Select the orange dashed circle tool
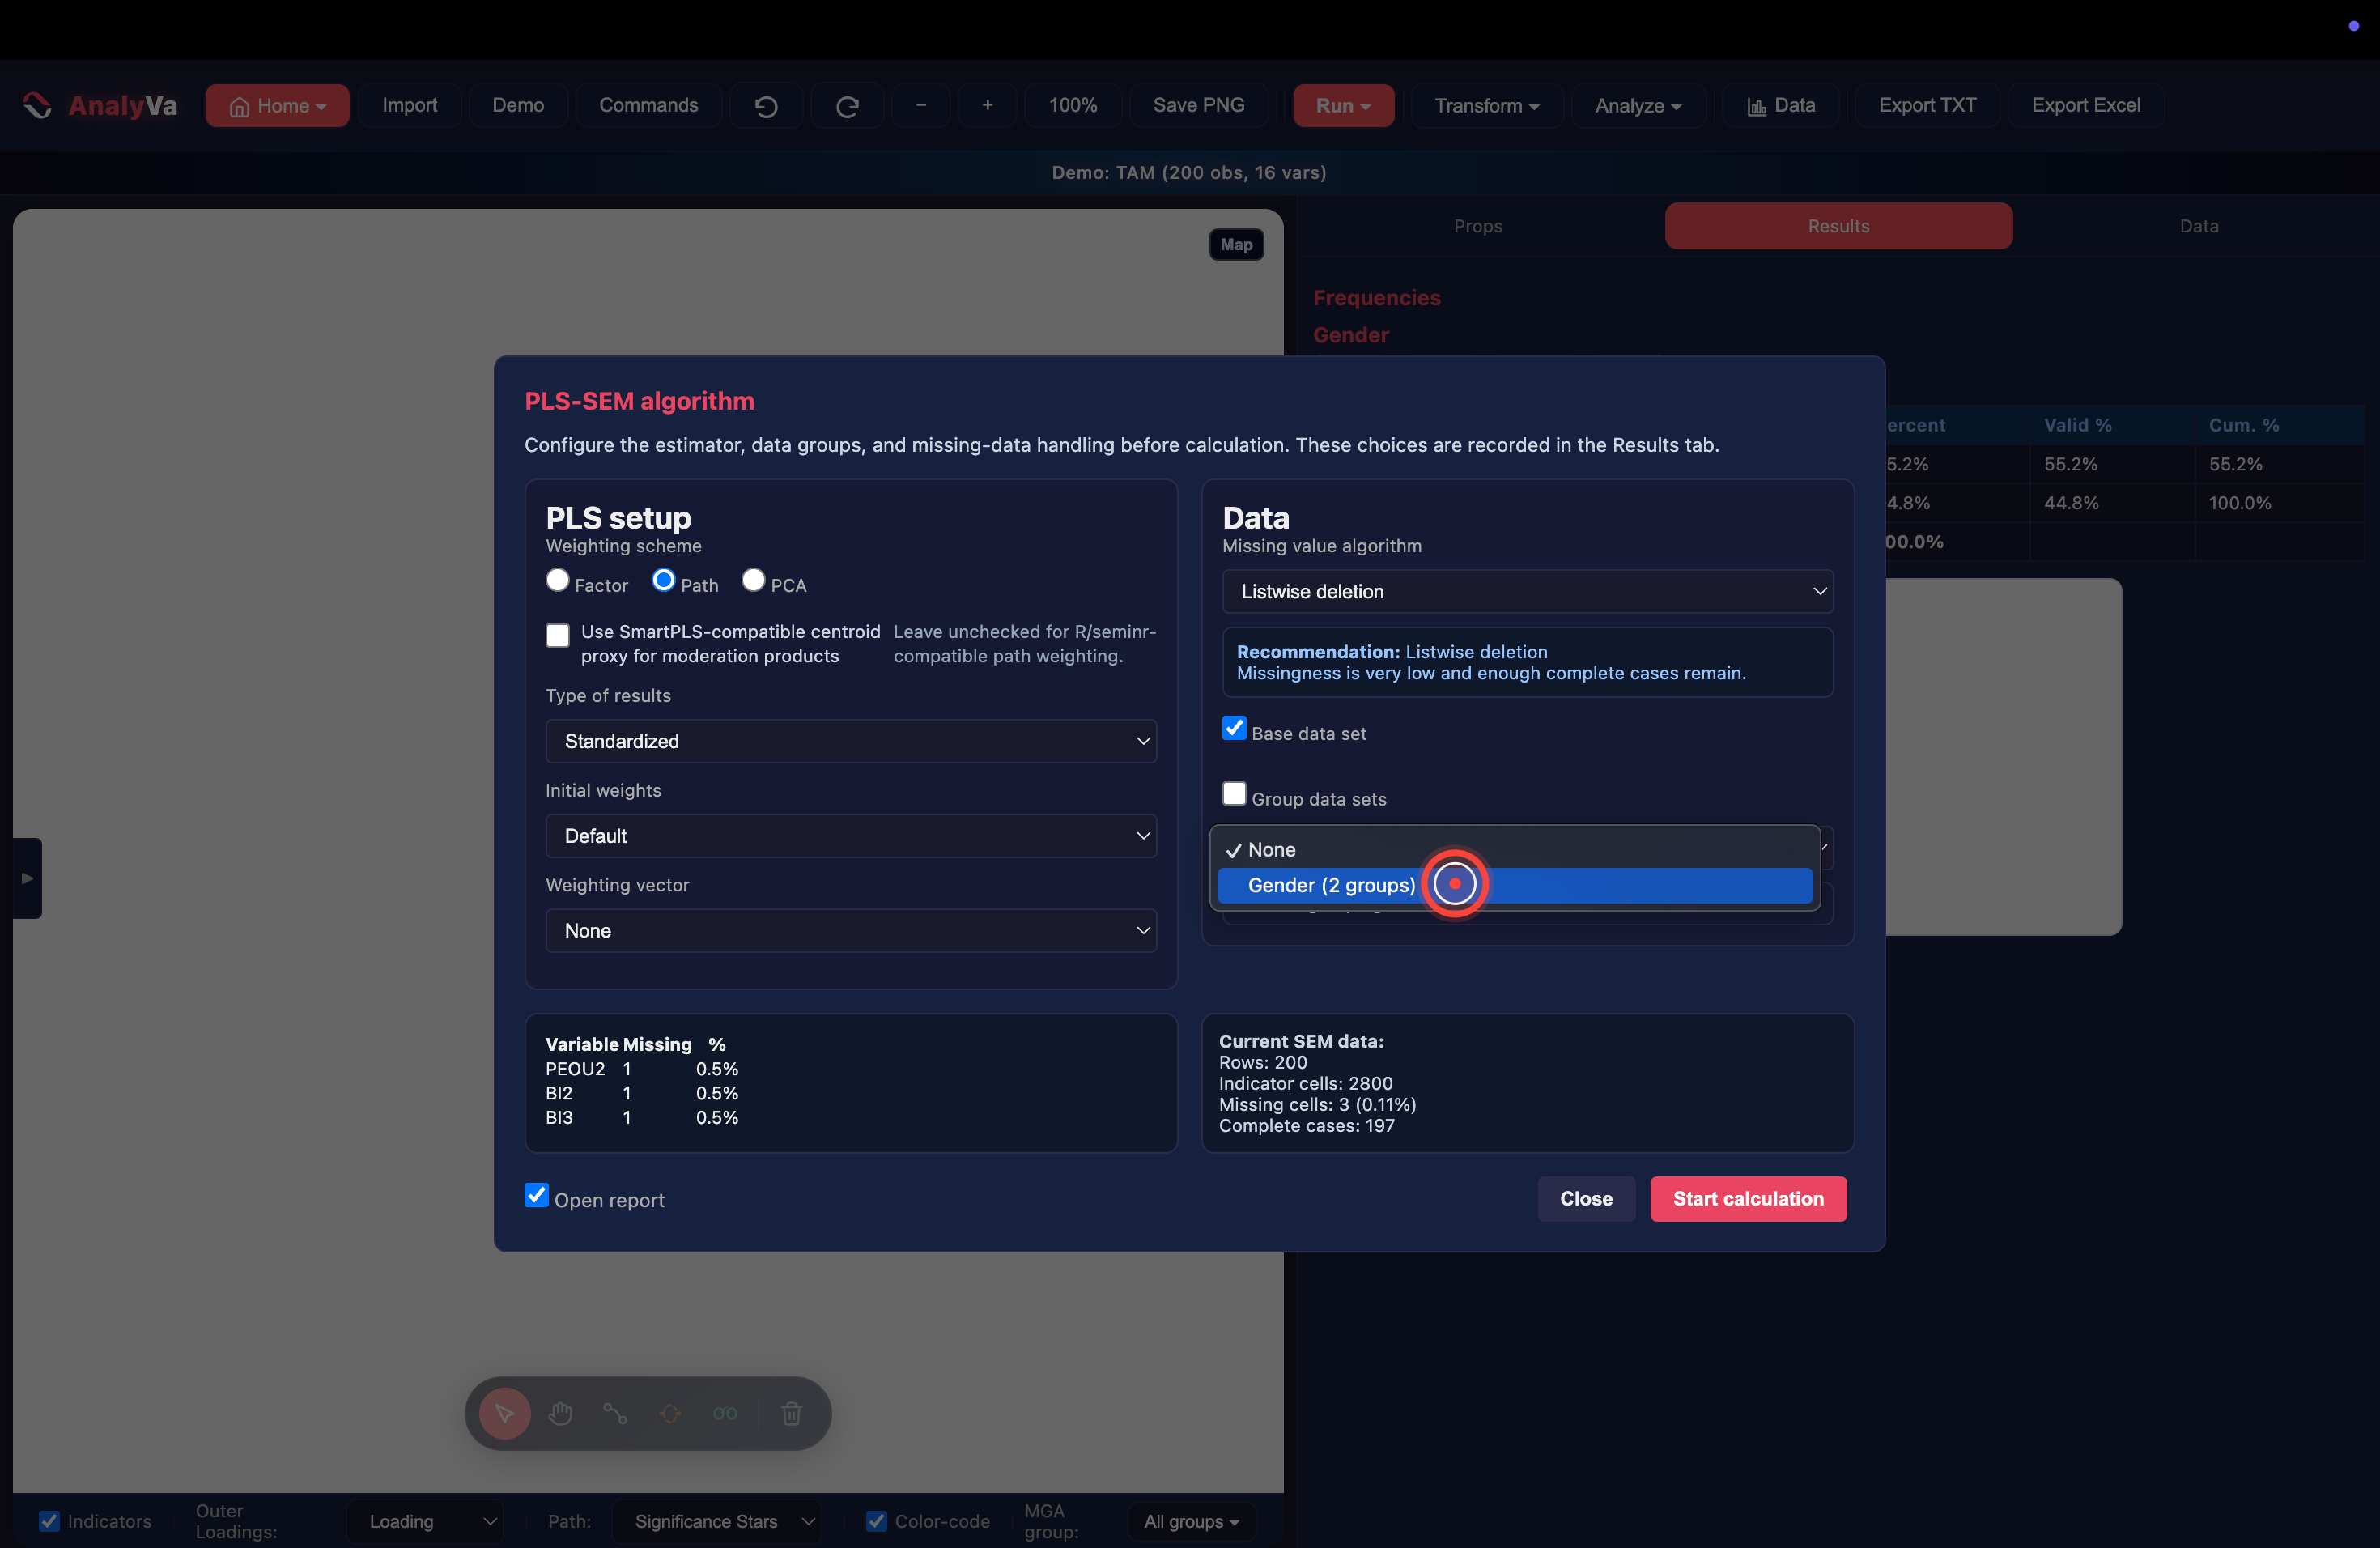The image size is (2380, 1548). pyautogui.click(x=670, y=1413)
